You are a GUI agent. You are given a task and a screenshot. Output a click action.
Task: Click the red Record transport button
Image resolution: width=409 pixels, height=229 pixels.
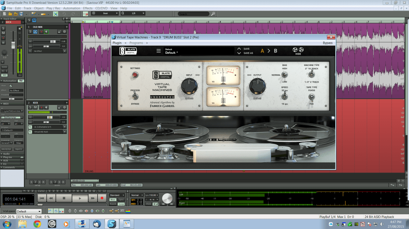tap(102, 198)
